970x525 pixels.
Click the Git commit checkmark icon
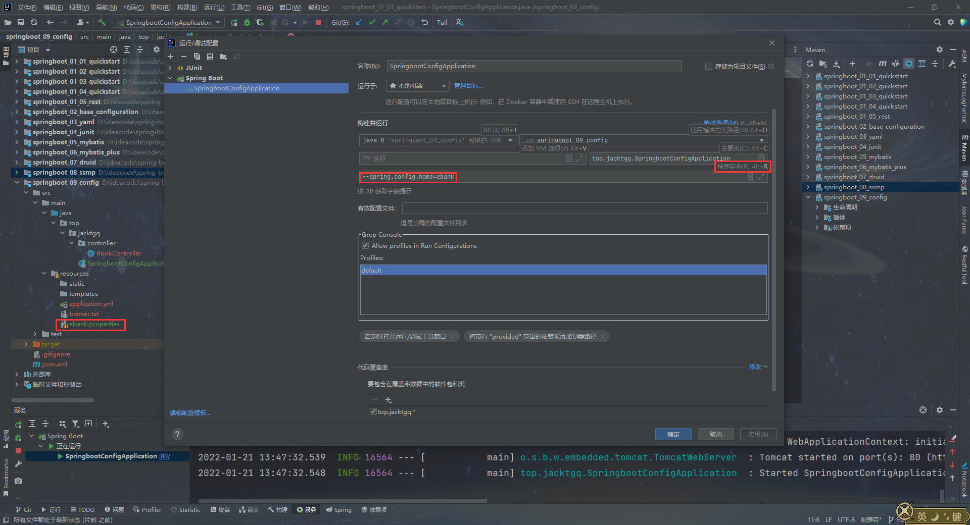(x=372, y=22)
